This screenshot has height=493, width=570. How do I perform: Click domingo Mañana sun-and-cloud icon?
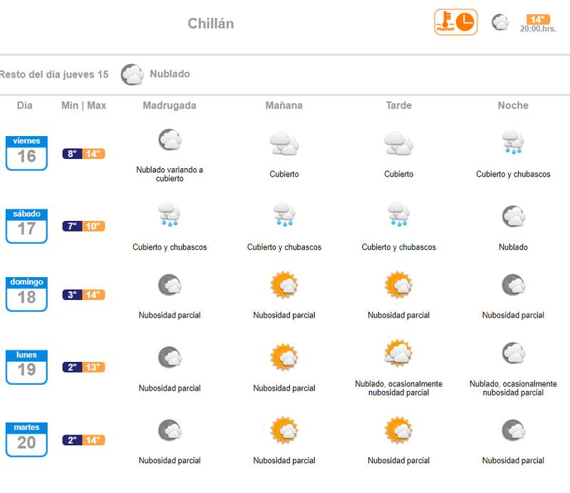coord(284,285)
